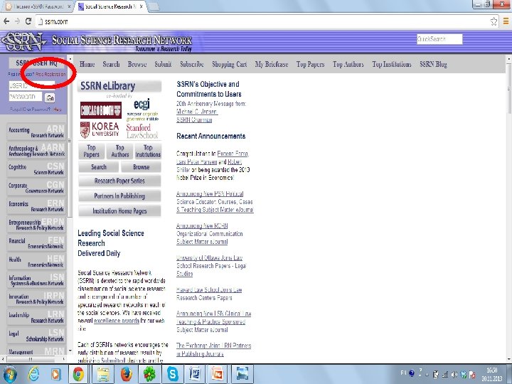Open SSRN Blog in navigation bar
The image size is (512, 384).
point(433,64)
